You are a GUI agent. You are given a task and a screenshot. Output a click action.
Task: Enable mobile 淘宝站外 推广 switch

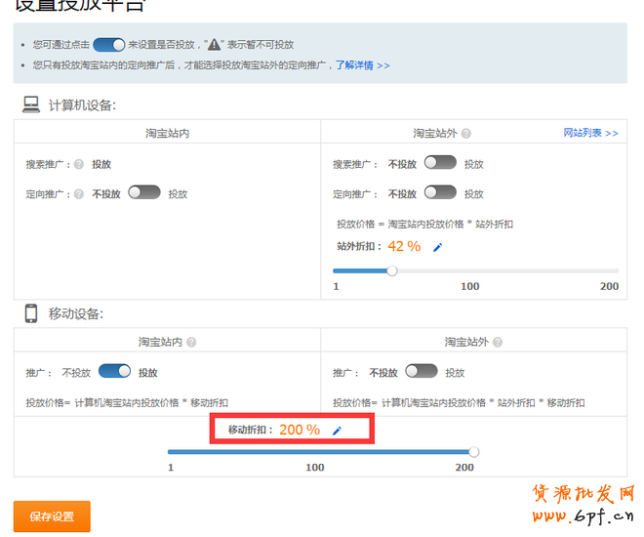coord(422,372)
